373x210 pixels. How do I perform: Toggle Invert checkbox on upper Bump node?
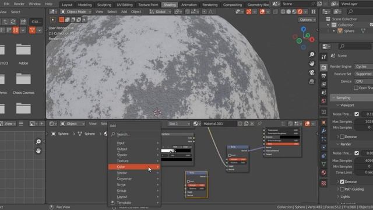click(x=230, y=155)
